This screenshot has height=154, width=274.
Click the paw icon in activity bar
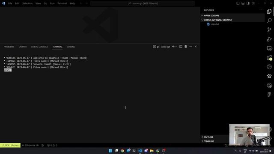(x=269, y=76)
